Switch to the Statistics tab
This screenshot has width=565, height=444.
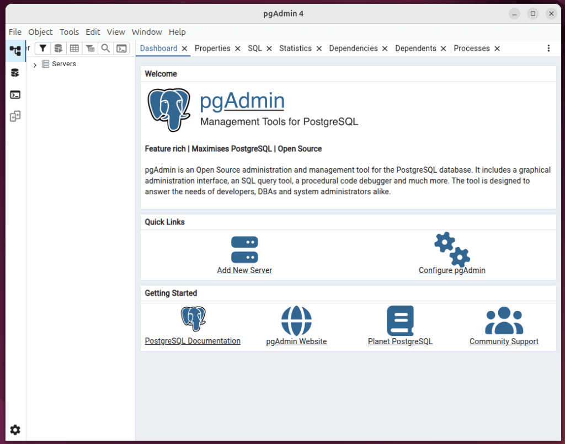[296, 48]
